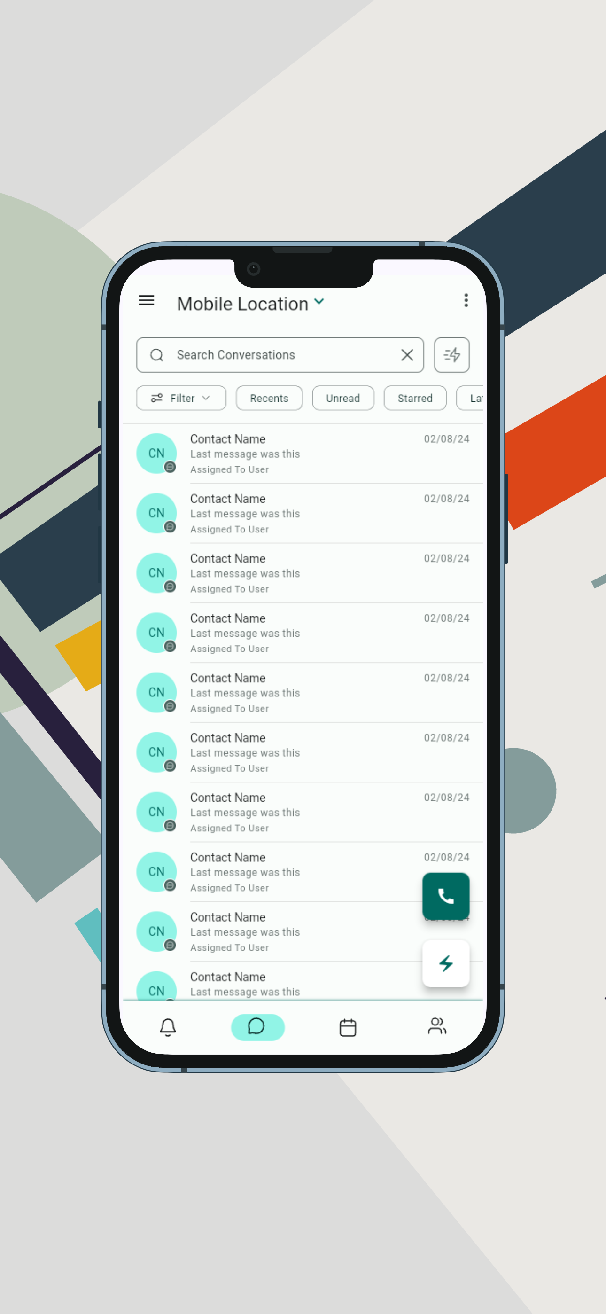Expand the Mobile Location dropdown chevron

319,301
